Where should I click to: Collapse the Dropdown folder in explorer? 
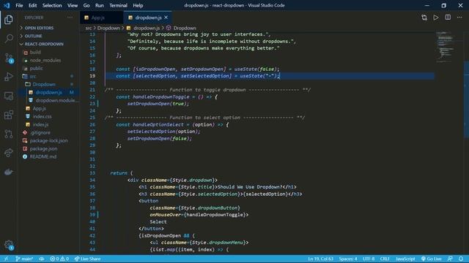(x=44, y=85)
